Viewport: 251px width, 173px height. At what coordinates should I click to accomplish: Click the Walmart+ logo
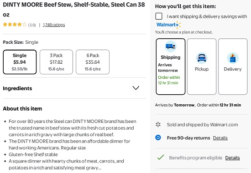(x=168, y=25)
